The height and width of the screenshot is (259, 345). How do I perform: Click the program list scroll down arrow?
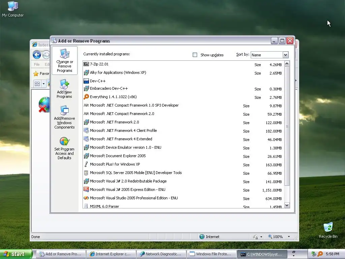[287, 205]
